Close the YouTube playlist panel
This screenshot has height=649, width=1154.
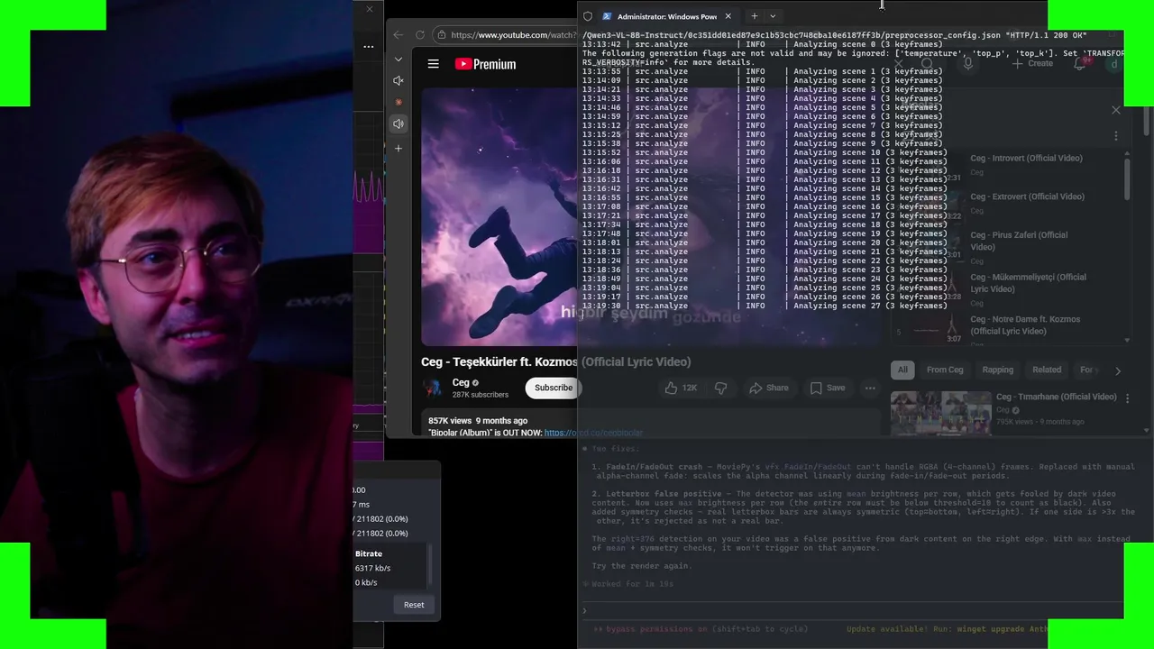pyautogui.click(x=1116, y=110)
